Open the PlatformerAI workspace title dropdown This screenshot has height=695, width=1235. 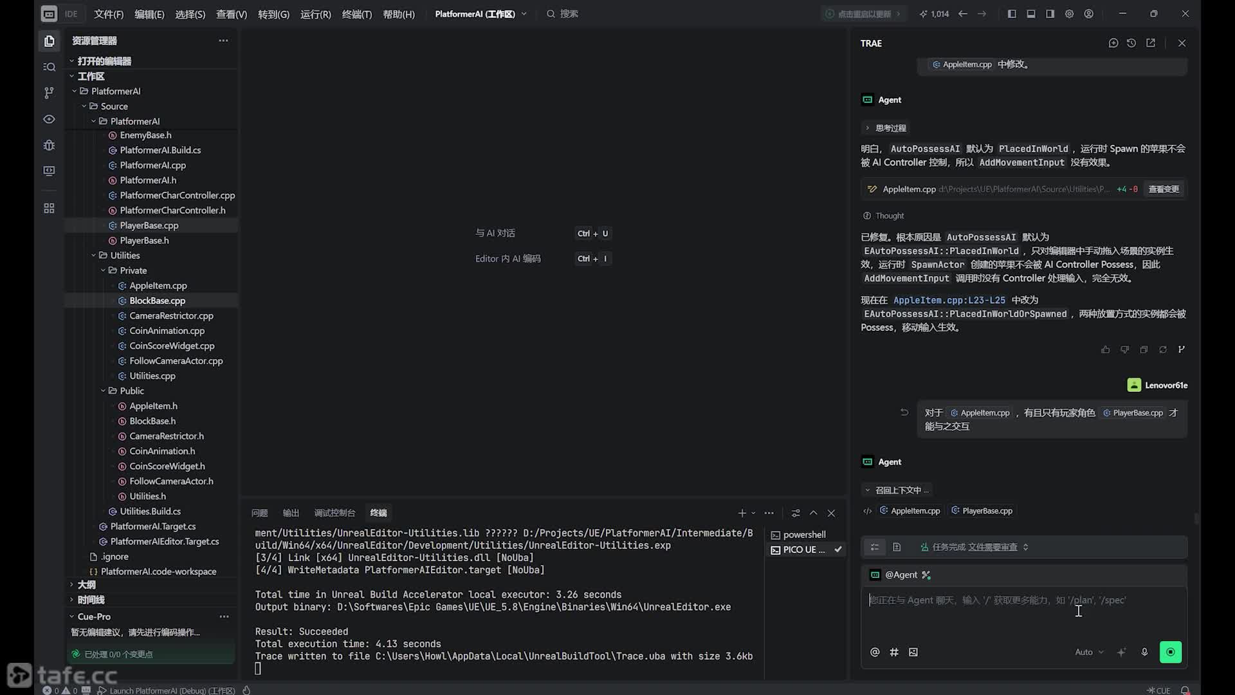pyautogui.click(x=481, y=14)
